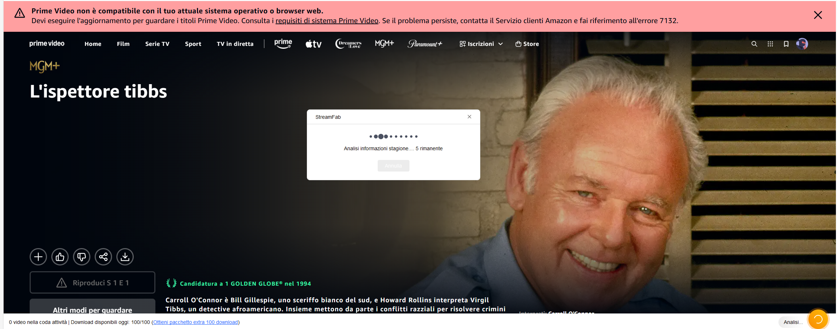Click the Annulla button in StreamFab dialog
The image size is (837, 329).
point(393,166)
